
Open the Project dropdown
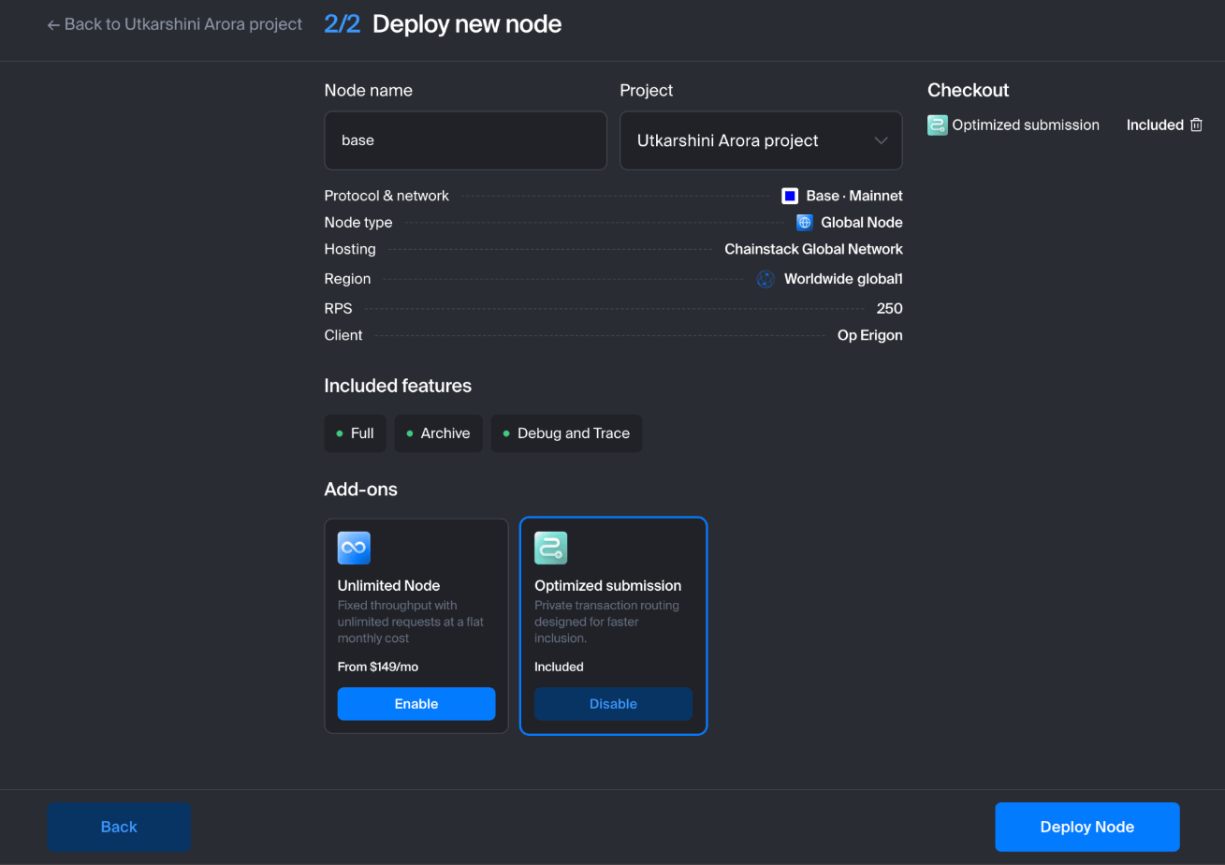coord(761,140)
